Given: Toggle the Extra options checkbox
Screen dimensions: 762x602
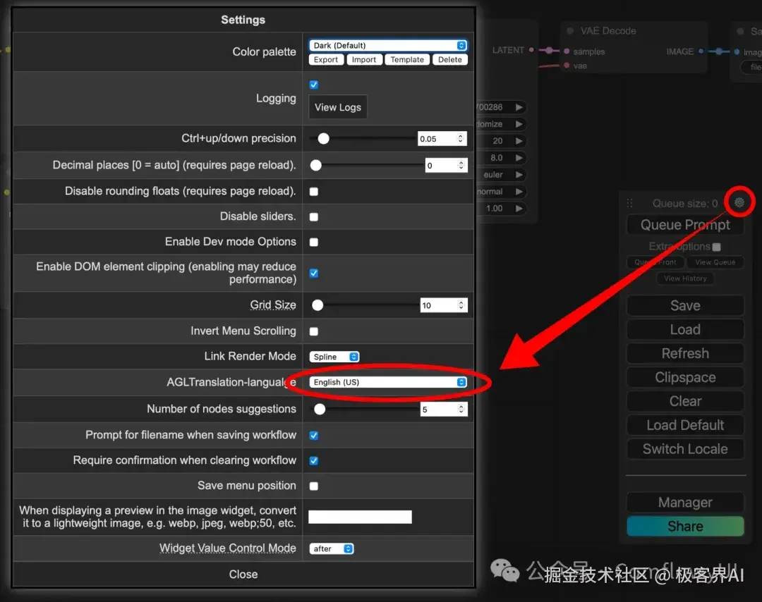Looking at the screenshot, I should [x=716, y=247].
